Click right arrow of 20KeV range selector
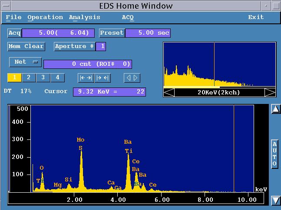 pyautogui.click(x=270, y=92)
